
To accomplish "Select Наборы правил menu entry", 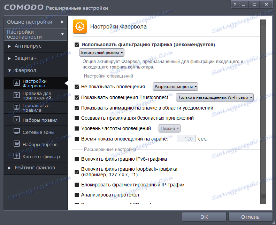I will 36,120.
